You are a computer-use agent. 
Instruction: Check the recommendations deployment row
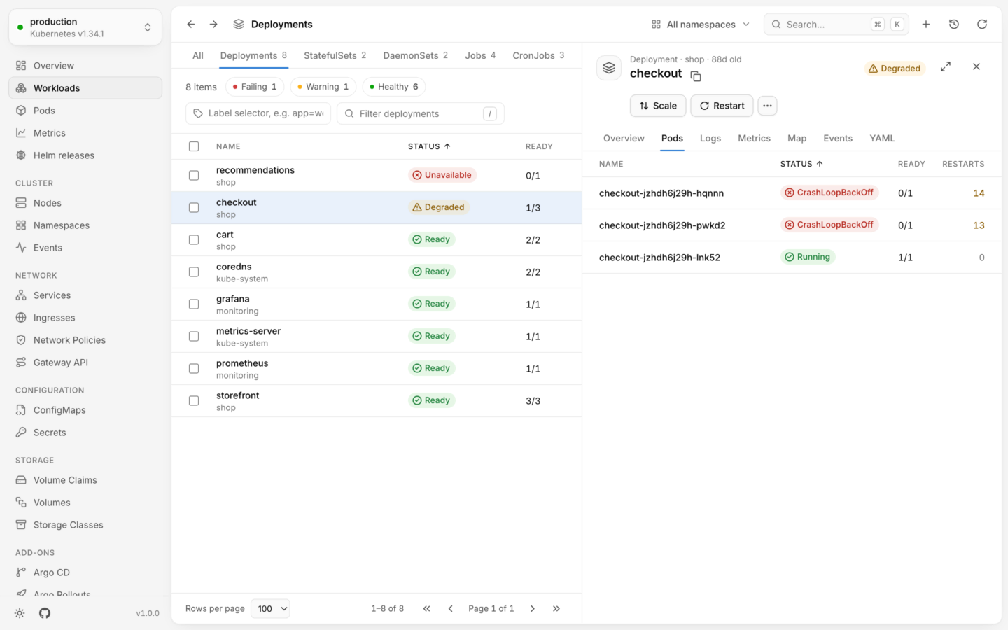(194, 176)
